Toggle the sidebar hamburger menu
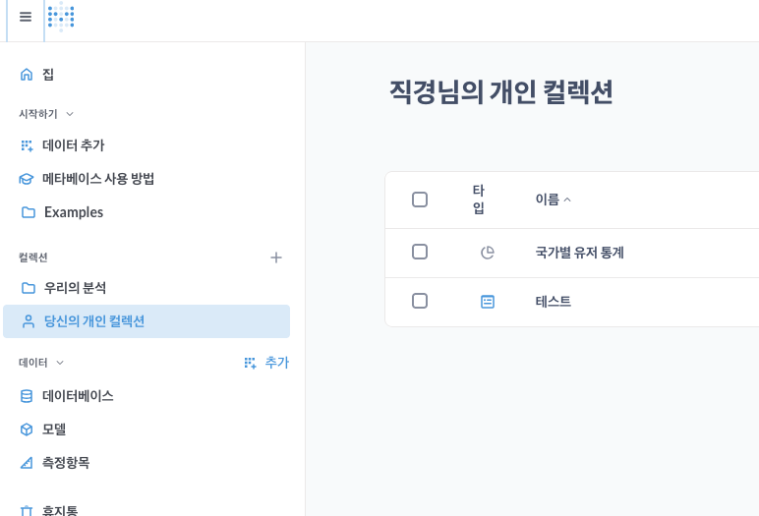Screen dimensions: 759x516 pyautogui.click(x=26, y=17)
